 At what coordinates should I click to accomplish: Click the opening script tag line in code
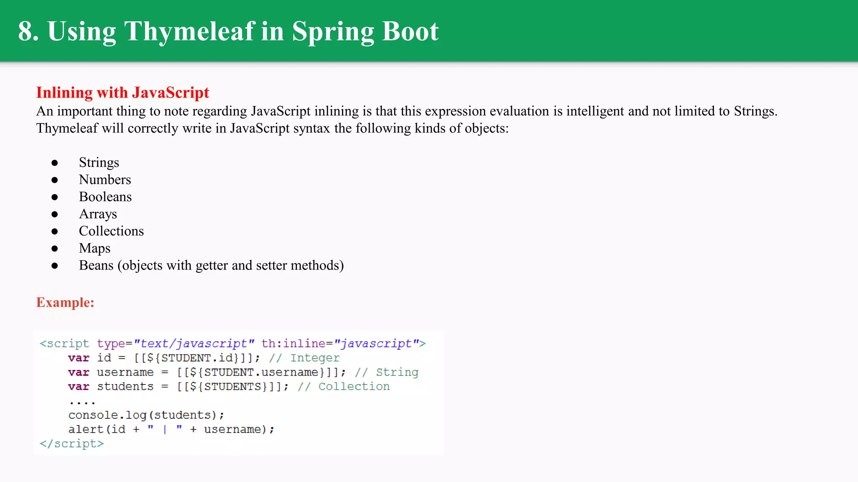click(233, 344)
